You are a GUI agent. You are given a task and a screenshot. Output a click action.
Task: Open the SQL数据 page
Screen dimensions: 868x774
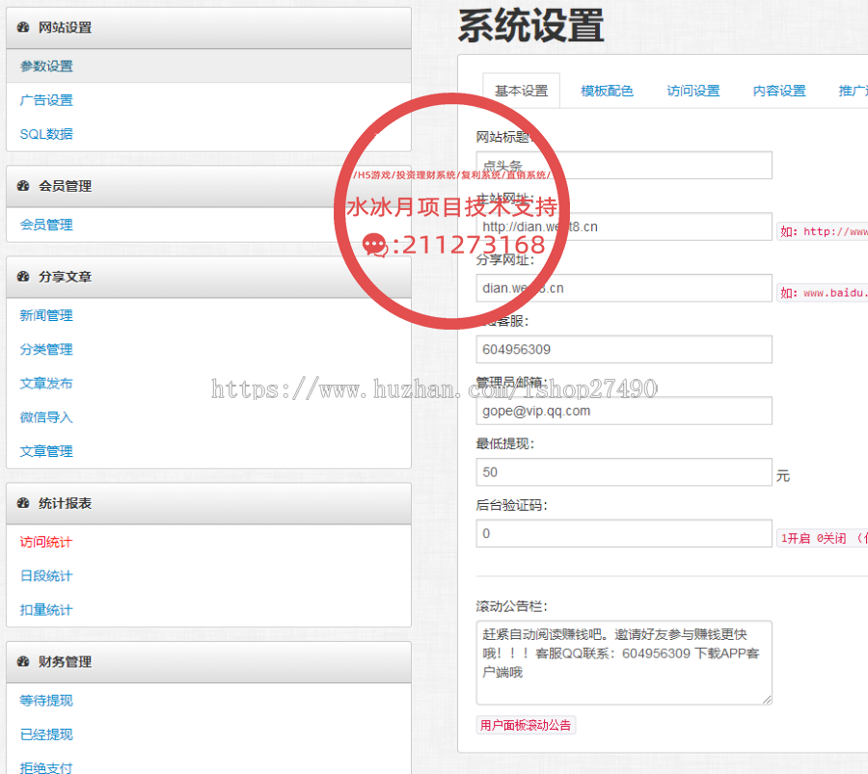(42, 133)
